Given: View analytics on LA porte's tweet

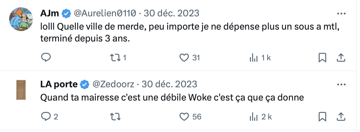Looking at the screenshot, I should click(x=261, y=117).
